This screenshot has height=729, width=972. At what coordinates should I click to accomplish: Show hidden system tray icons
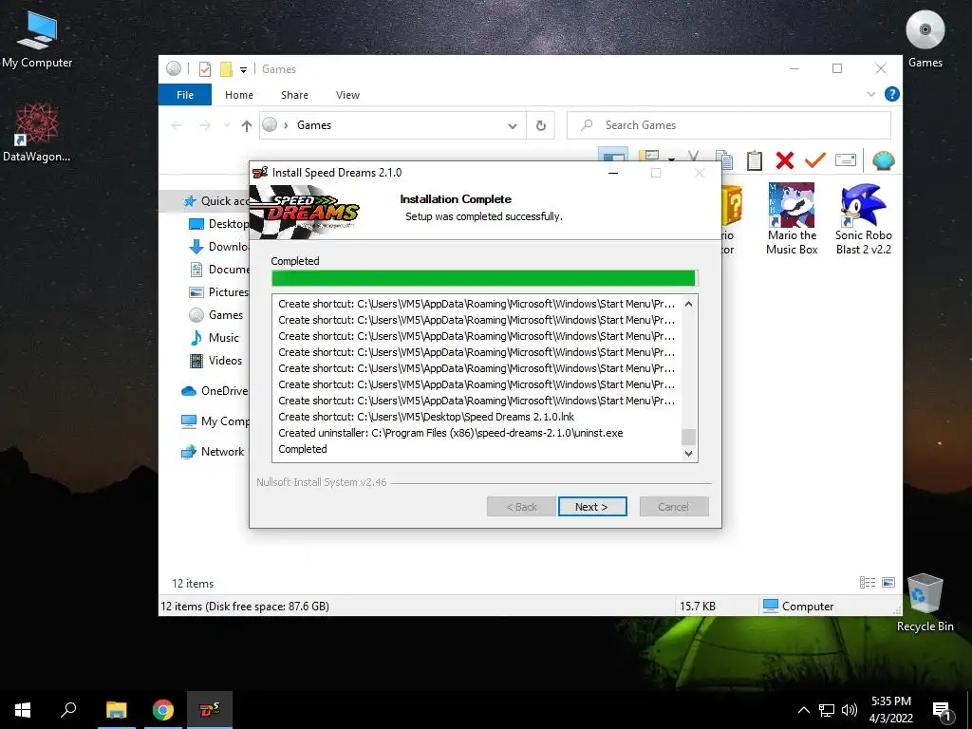pyautogui.click(x=803, y=710)
